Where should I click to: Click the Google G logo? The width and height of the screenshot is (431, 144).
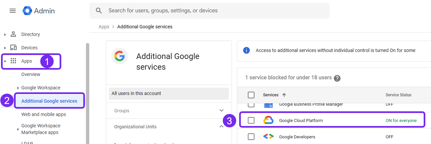pos(120,56)
